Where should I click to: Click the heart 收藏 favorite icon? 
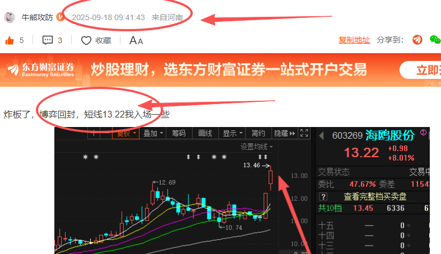pos(86,41)
